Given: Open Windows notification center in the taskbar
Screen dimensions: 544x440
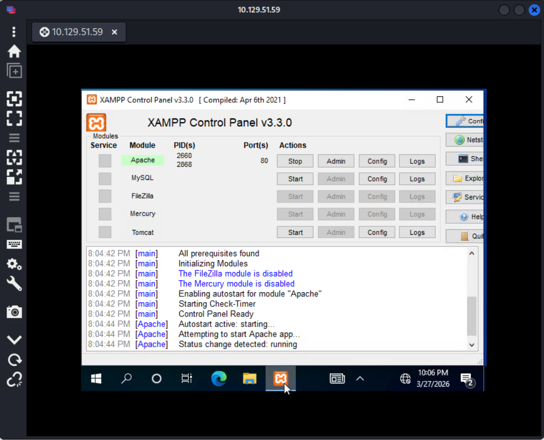Looking at the screenshot, I should tap(466, 379).
